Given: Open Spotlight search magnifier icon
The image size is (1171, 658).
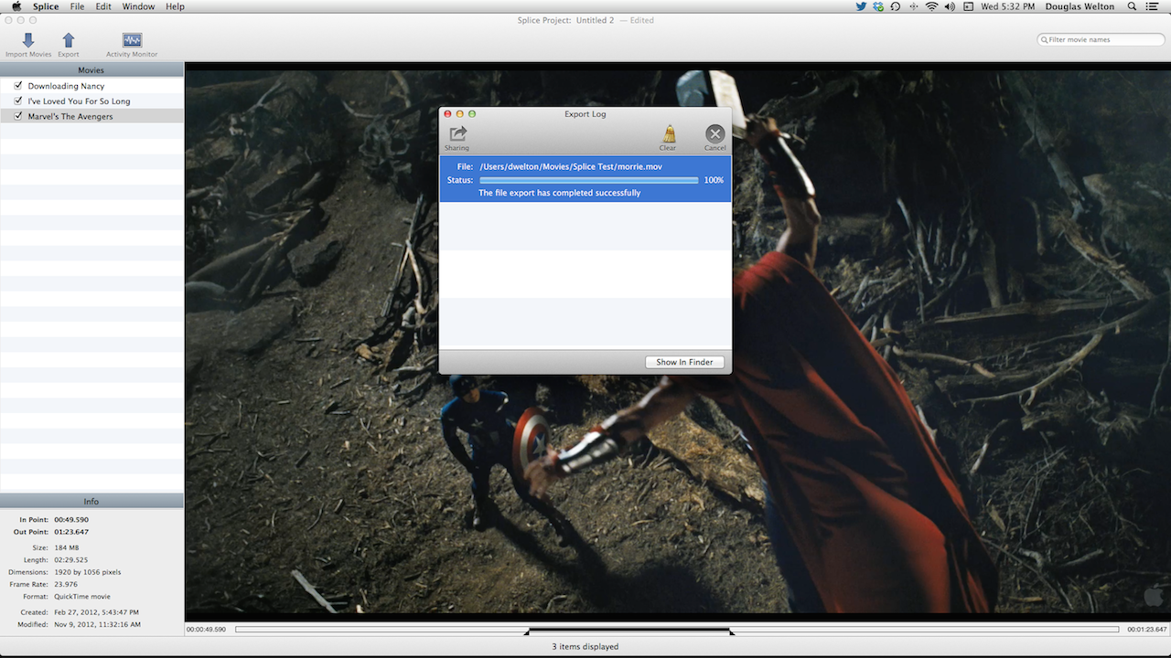Looking at the screenshot, I should coord(1132,6).
